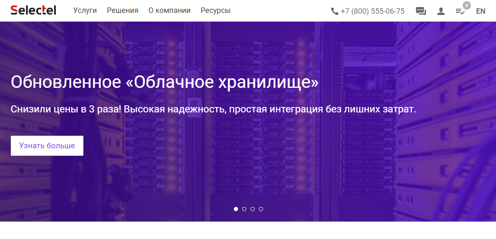This screenshot has width=496, height=239.
Task: Open the chat messages icon
Action: pyautogui.click(x=421, y=11)
